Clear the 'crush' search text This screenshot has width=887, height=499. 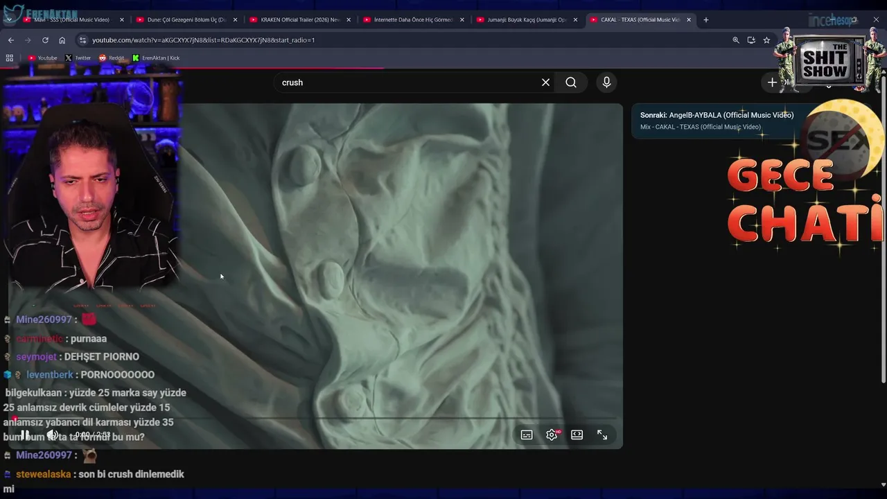545,82
